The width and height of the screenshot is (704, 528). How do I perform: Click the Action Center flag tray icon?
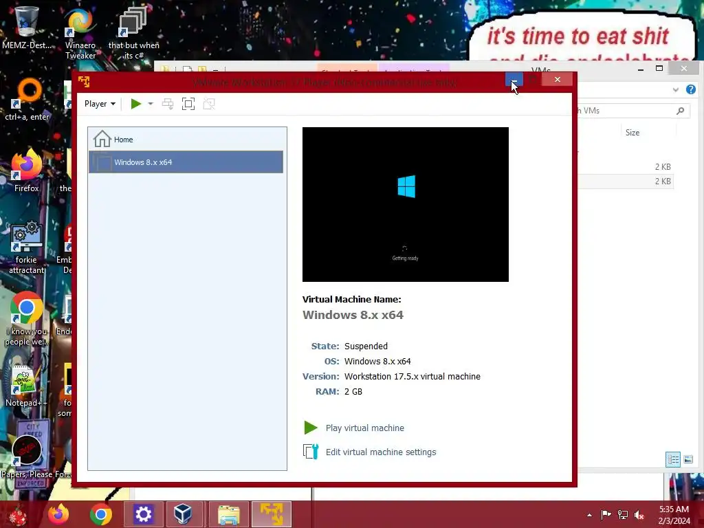pos(606,514)
